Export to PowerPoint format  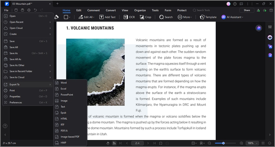coord(70,95)
